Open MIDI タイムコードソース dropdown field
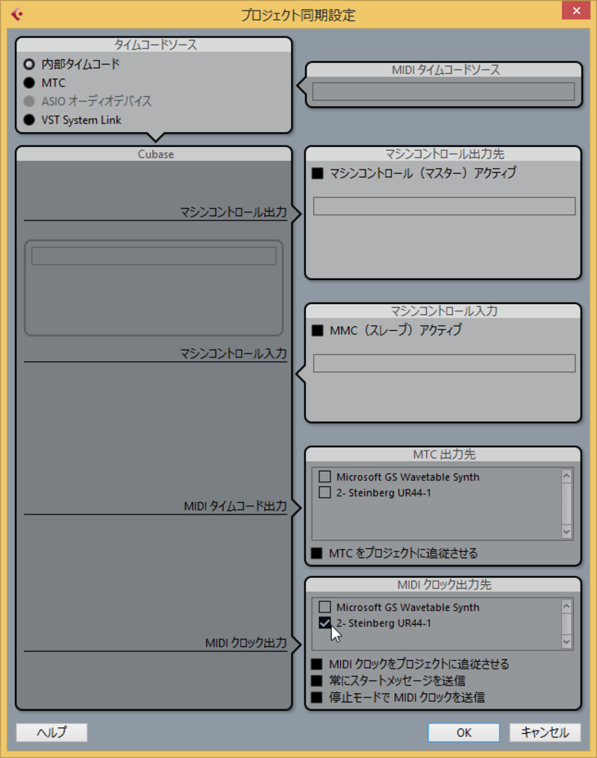The height and width of the screenshot is (758, 597). coord(443,91)
